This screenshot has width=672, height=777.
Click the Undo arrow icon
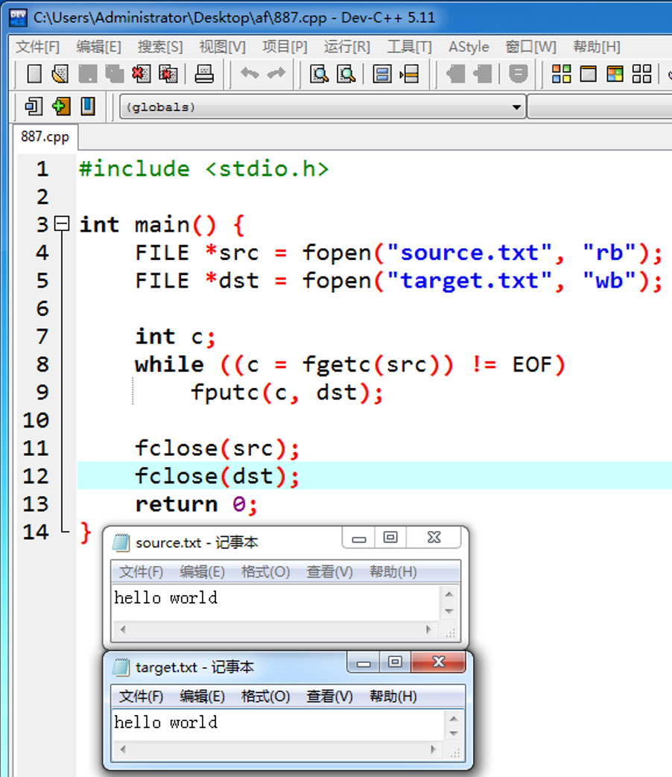point(250,73)
